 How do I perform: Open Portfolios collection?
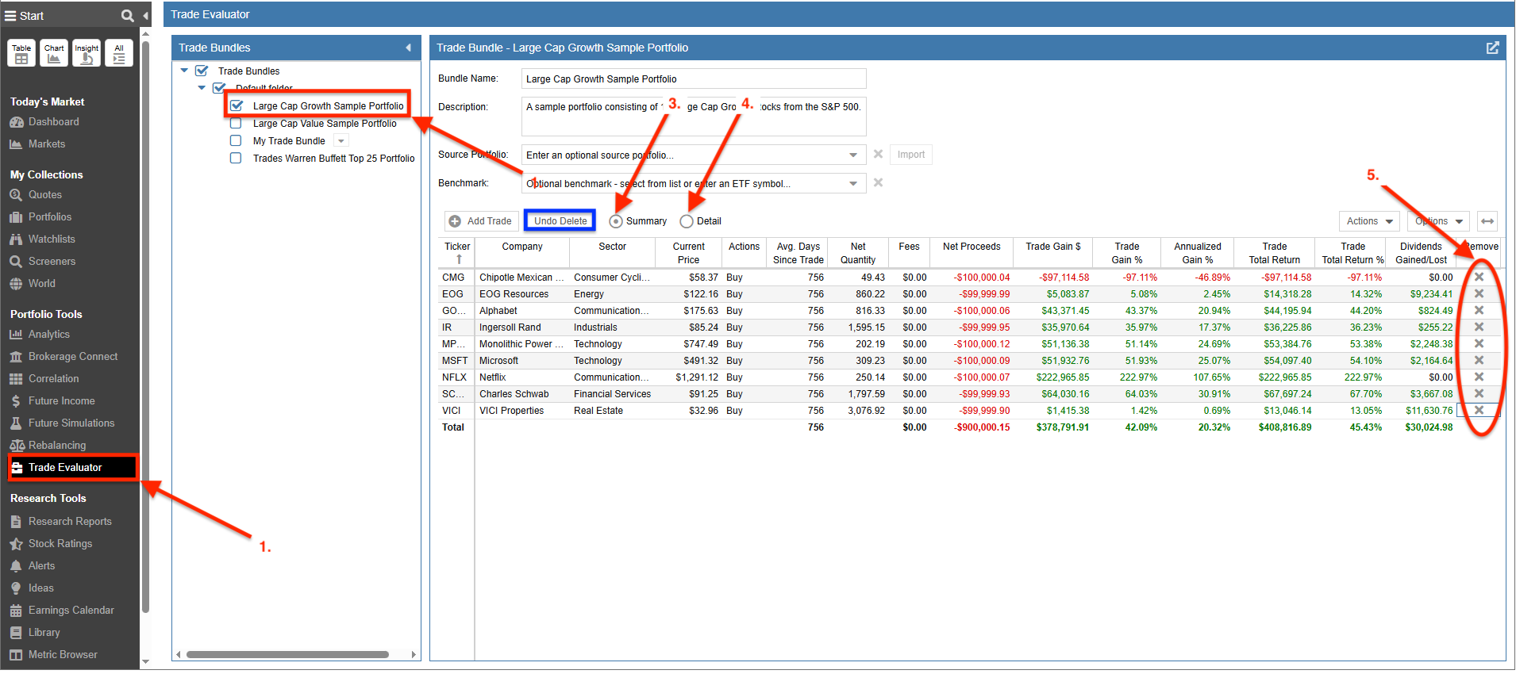click(49, 216)
